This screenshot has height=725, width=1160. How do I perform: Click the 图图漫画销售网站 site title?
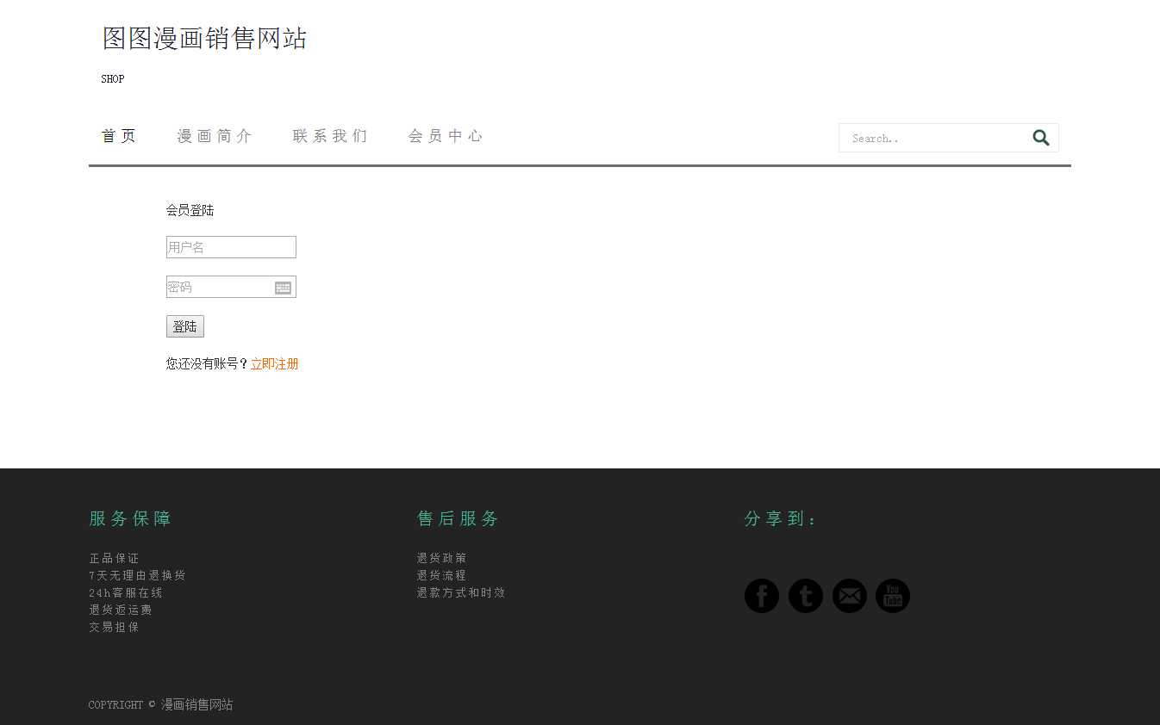[x=204, y=39]
